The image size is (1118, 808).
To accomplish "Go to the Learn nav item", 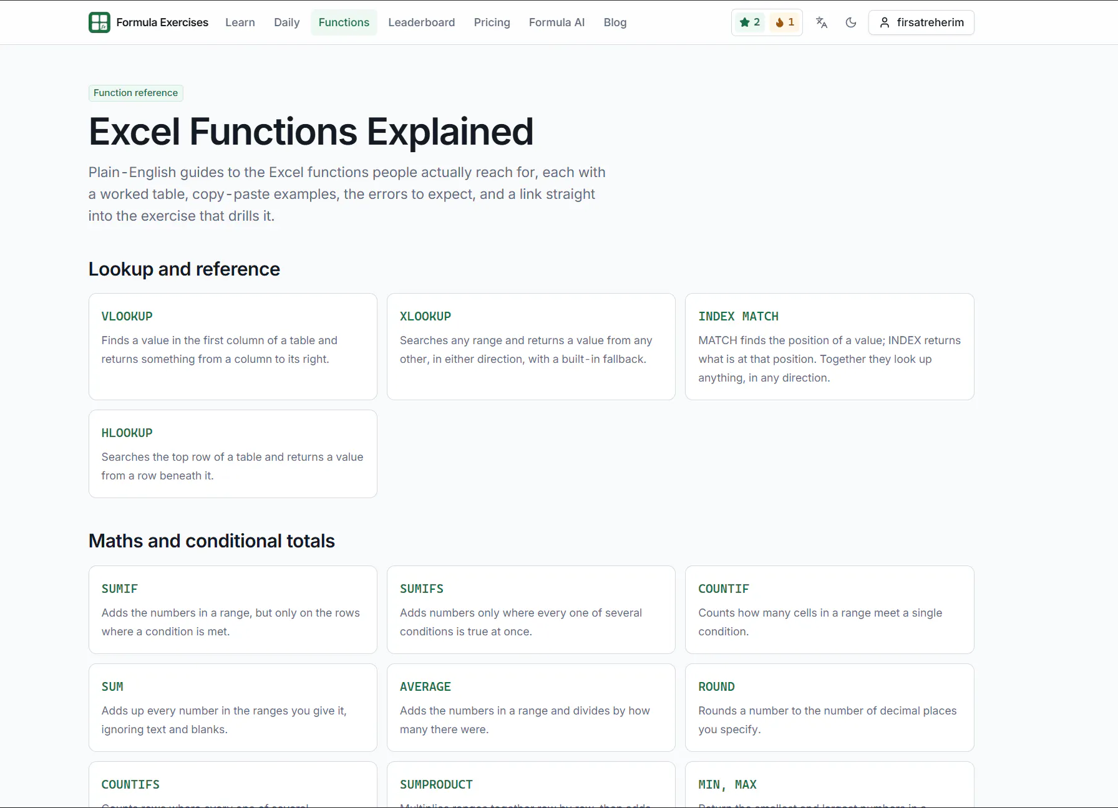I will 240,22.
